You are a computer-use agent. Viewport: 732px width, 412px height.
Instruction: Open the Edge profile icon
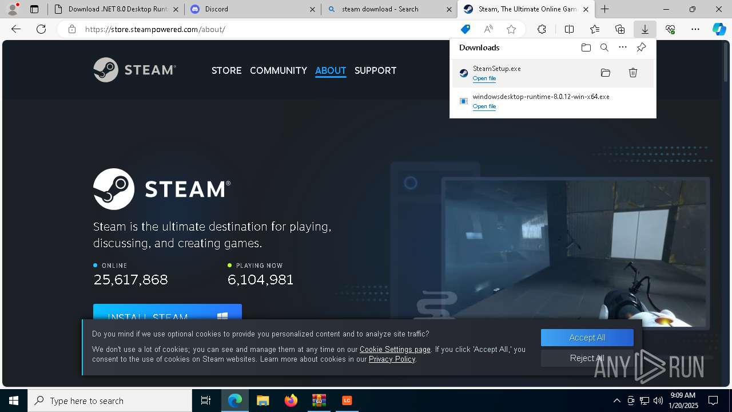13,9
